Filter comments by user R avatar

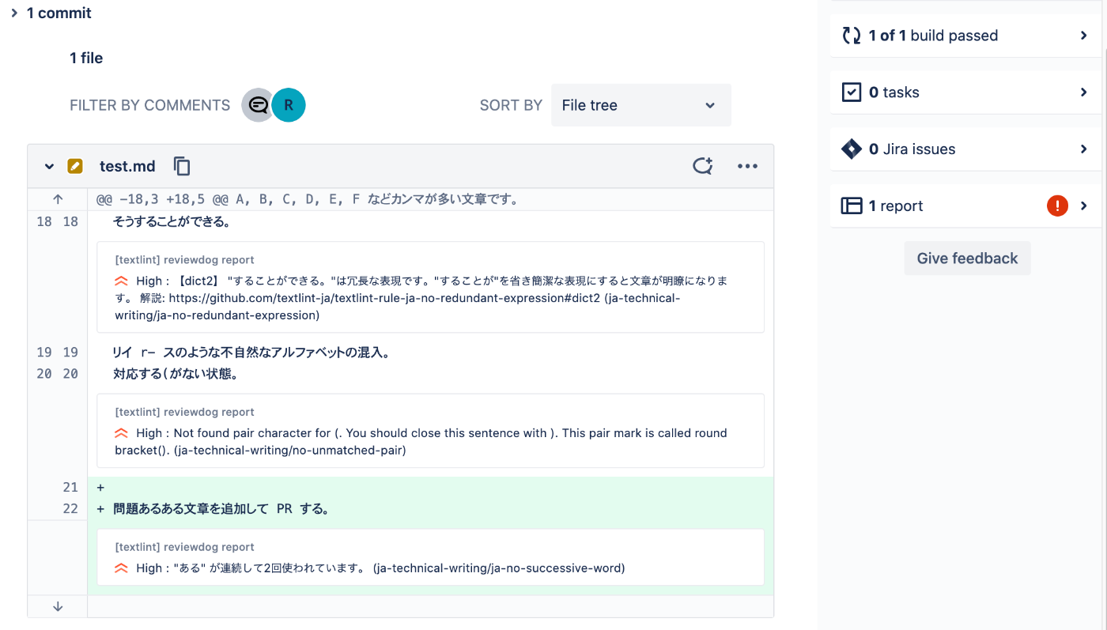point(289,105)
